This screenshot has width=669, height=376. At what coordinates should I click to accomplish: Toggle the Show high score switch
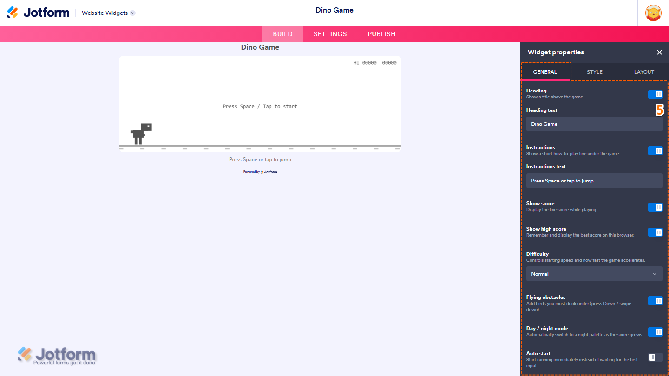pos(656,232)
